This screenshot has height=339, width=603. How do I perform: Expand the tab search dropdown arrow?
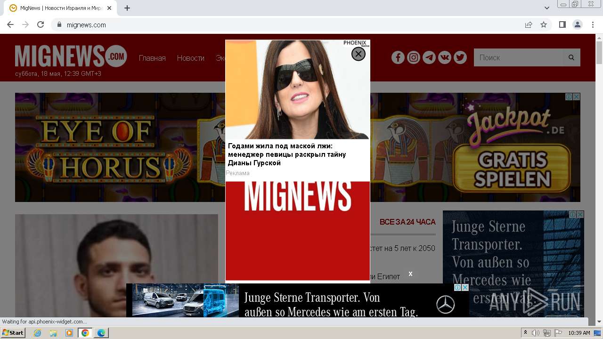547,8
